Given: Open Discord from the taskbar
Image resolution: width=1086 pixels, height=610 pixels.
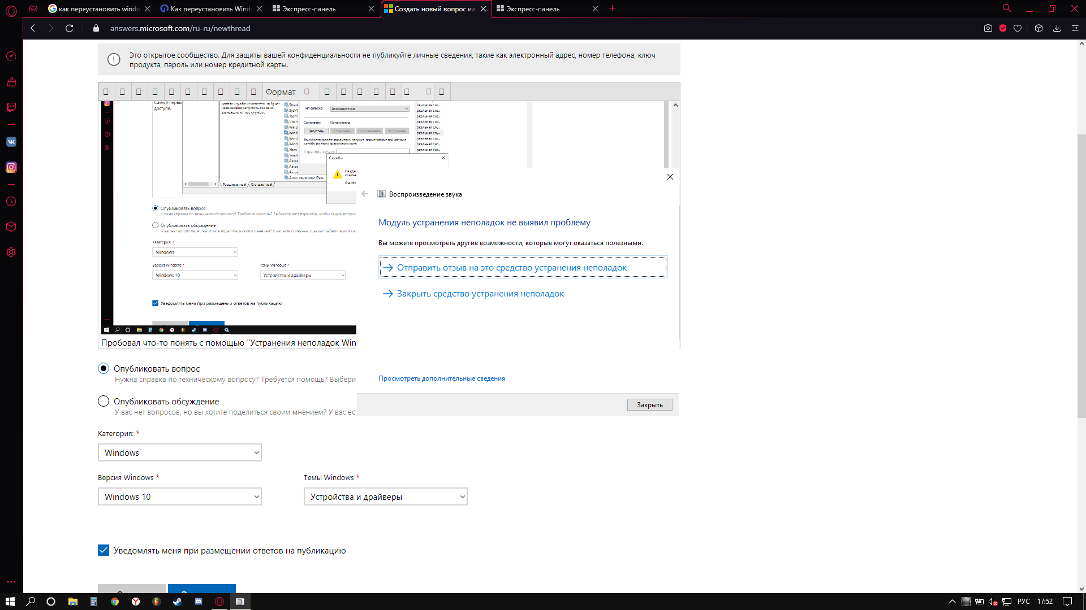Looking at the screenshot, I should pyautogui.click(x=198, y=602).
